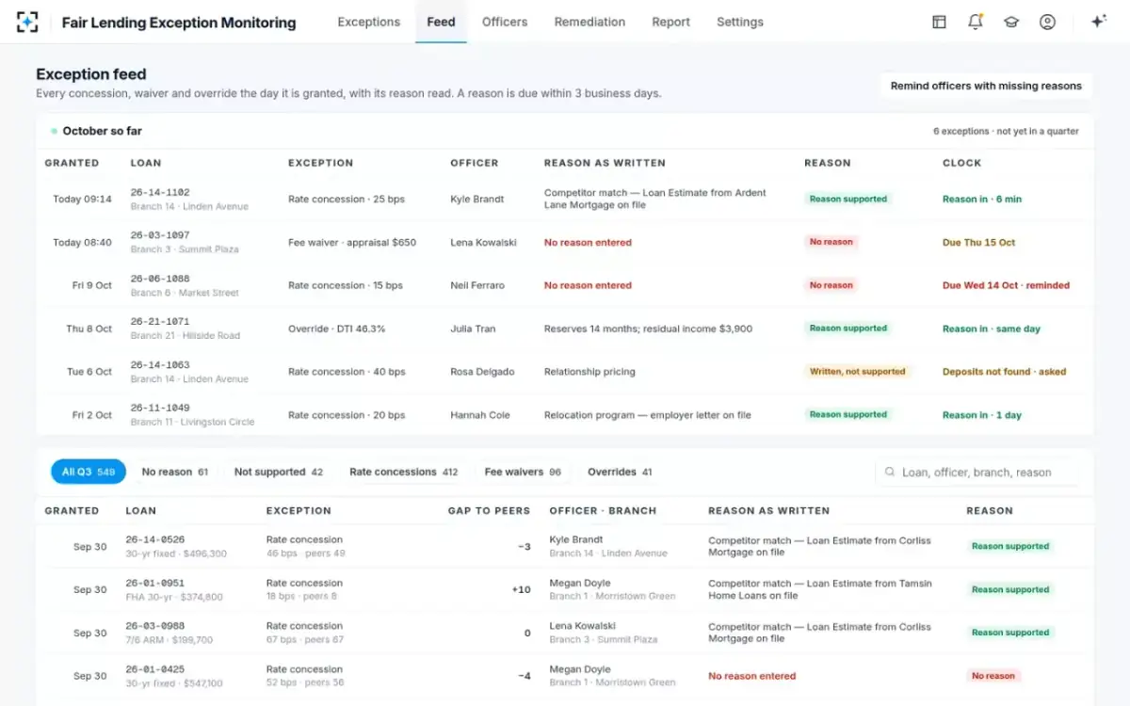Click Override · DTI 46.3%

336,329
